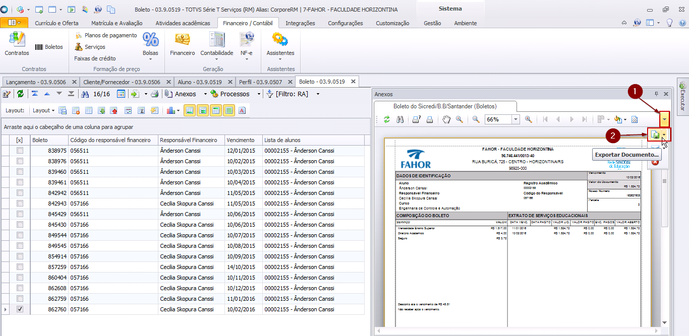Image resolution: width=689 pixels, height=336 pixels.
Task: Switch to the Aluno - 03.9.0519 tab
Action: 200,82
